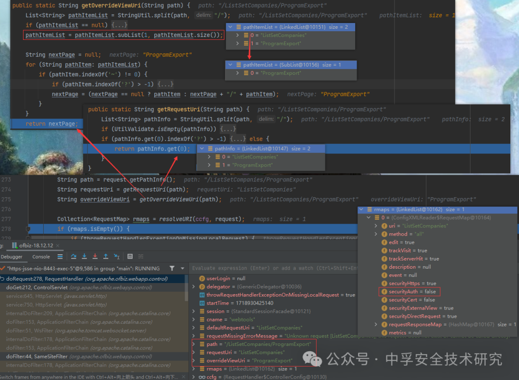Expand ProgramExport item in pathInfo popup

209,165
